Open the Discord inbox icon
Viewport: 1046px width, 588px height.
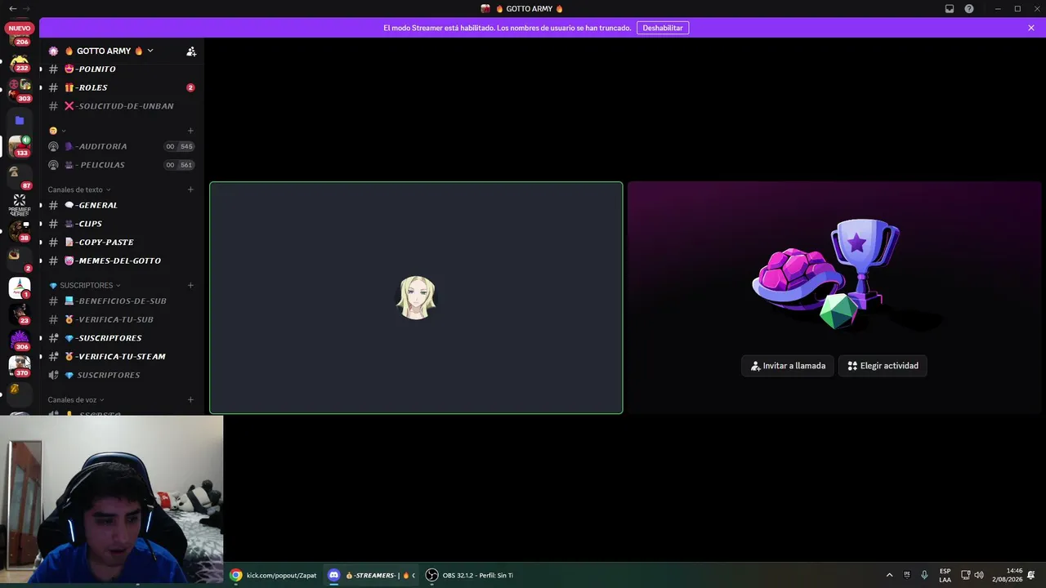(x=950, y=9)
